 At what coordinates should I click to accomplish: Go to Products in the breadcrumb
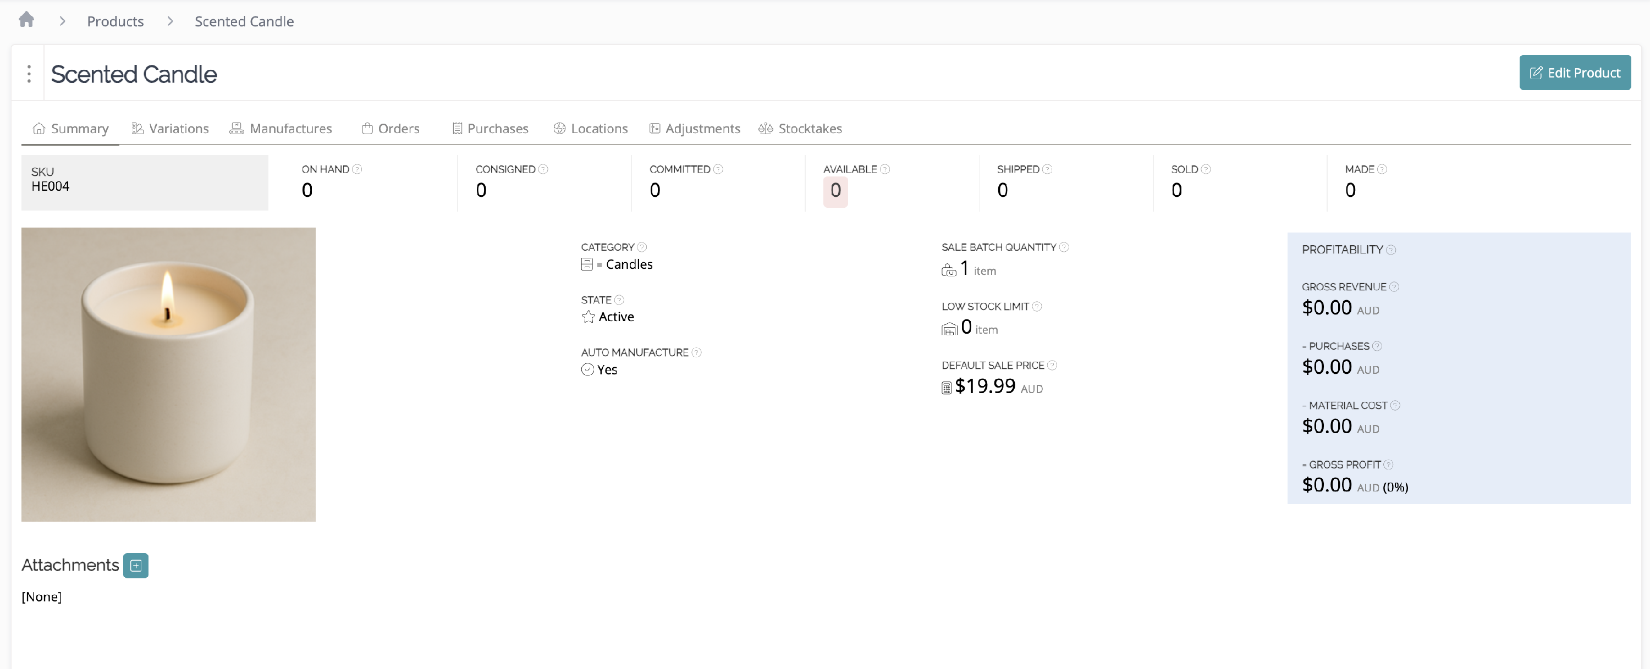(x=116, y=21)
